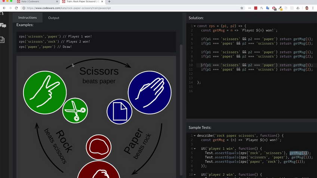Click the 'const getMsg' line in Solution
This screenshot has width=317, height=178.
click(x=239, y=31)
